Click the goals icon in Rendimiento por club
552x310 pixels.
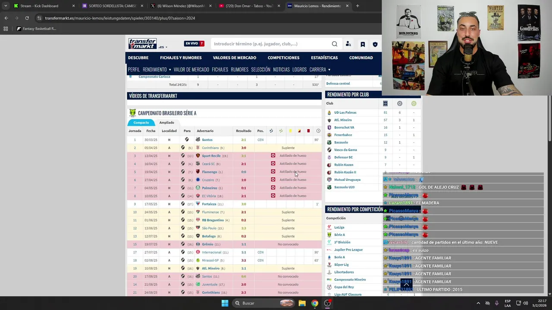point(400,103)
